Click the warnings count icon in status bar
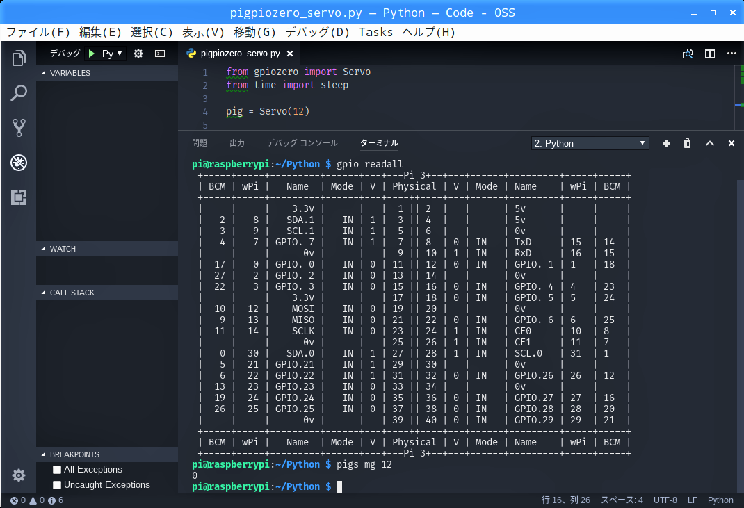This screenshot has width=744, height=508. [37, 500]
